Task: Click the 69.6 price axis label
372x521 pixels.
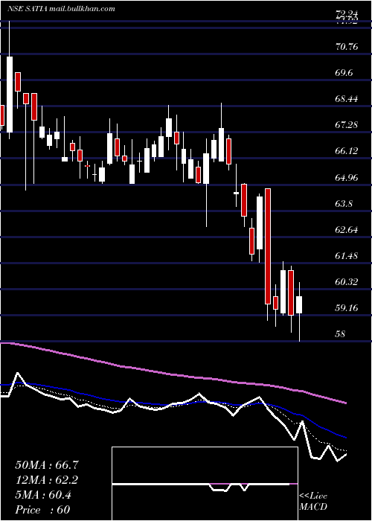Action: [x=344, y=72]
